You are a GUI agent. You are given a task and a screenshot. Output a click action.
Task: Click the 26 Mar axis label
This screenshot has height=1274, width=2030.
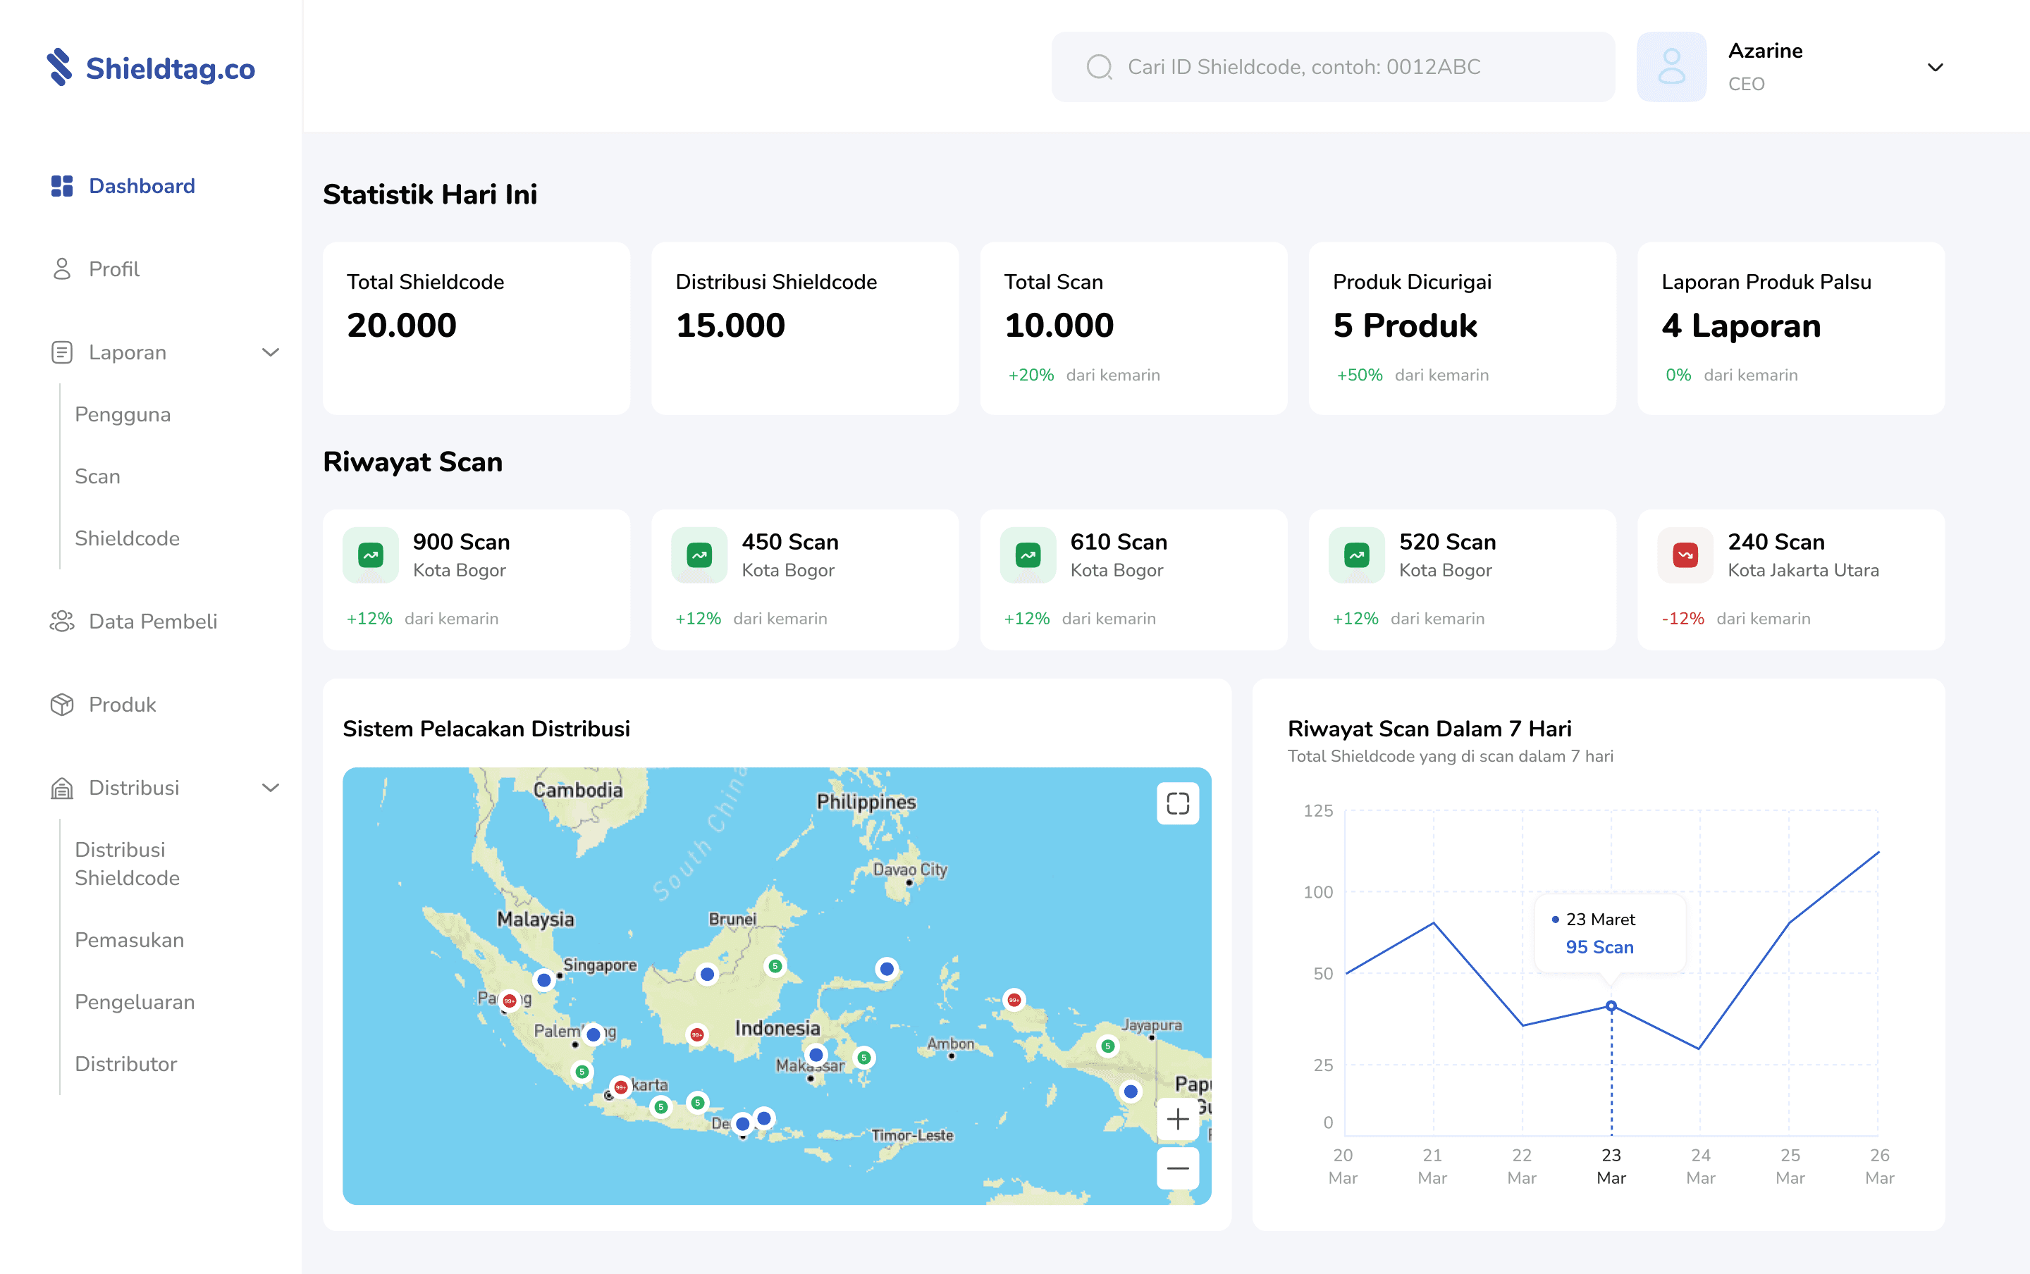[1879, 1166]
